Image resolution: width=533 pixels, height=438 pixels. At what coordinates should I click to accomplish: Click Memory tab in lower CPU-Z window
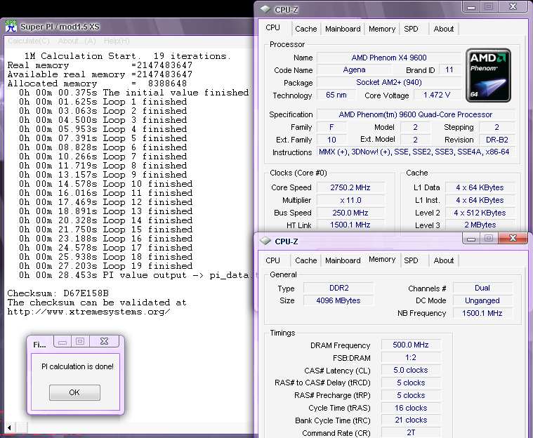pyautogui.click(x=382, y=260)
